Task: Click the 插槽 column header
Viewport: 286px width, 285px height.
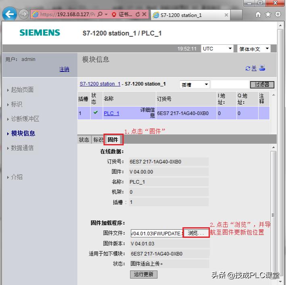Action: [x=83, y=99]
